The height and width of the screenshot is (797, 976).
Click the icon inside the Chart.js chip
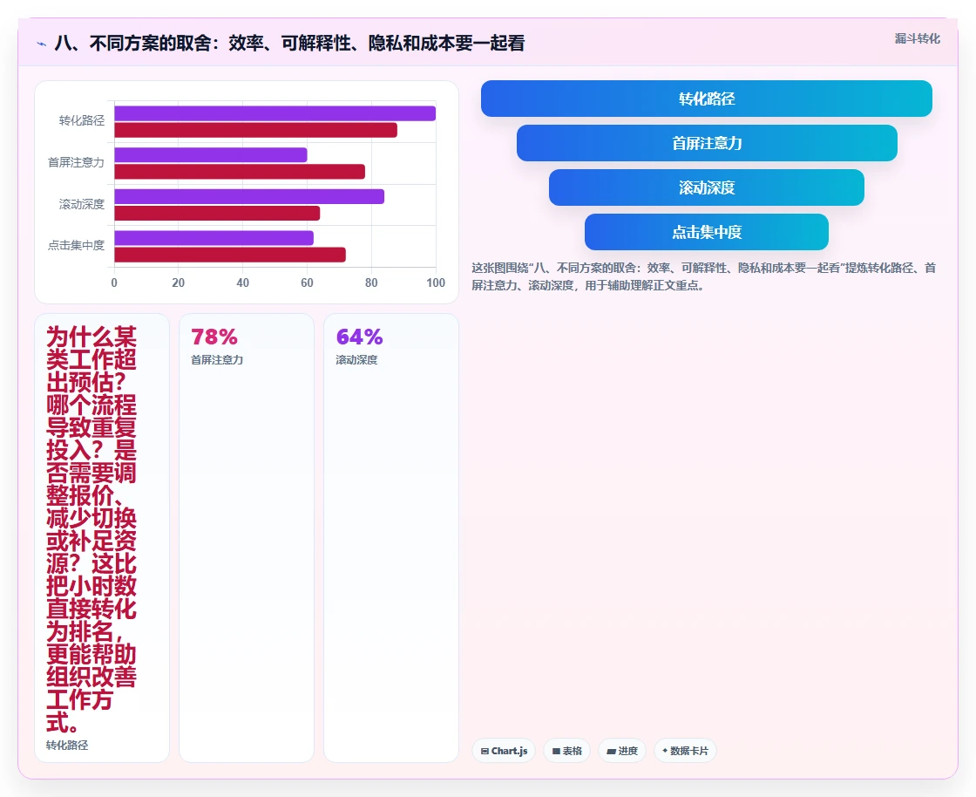tap(485, 752)
